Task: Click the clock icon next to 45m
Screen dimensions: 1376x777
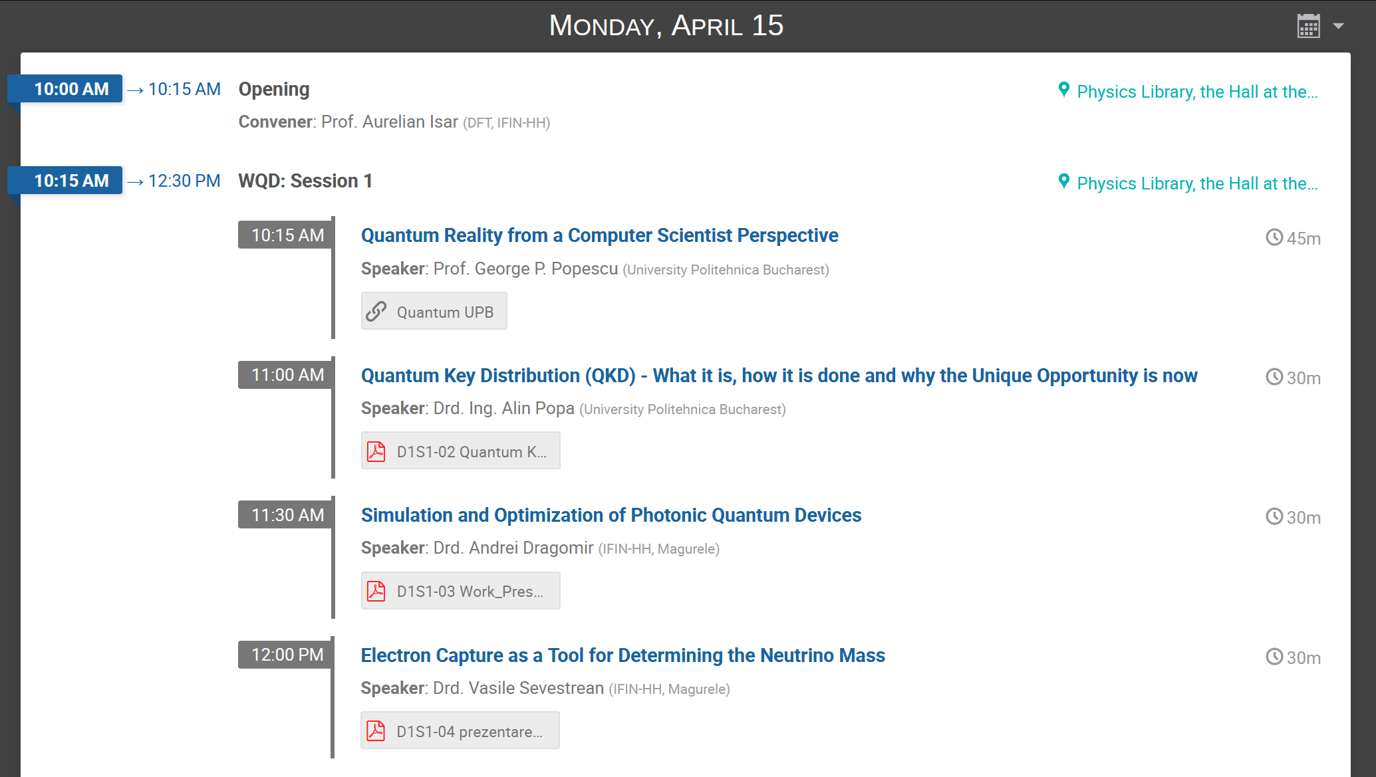Action: tap(1274, 237)
